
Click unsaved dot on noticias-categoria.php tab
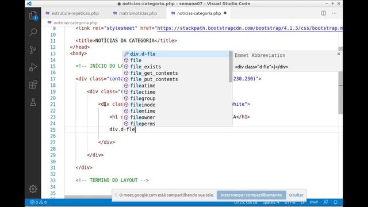225,13
